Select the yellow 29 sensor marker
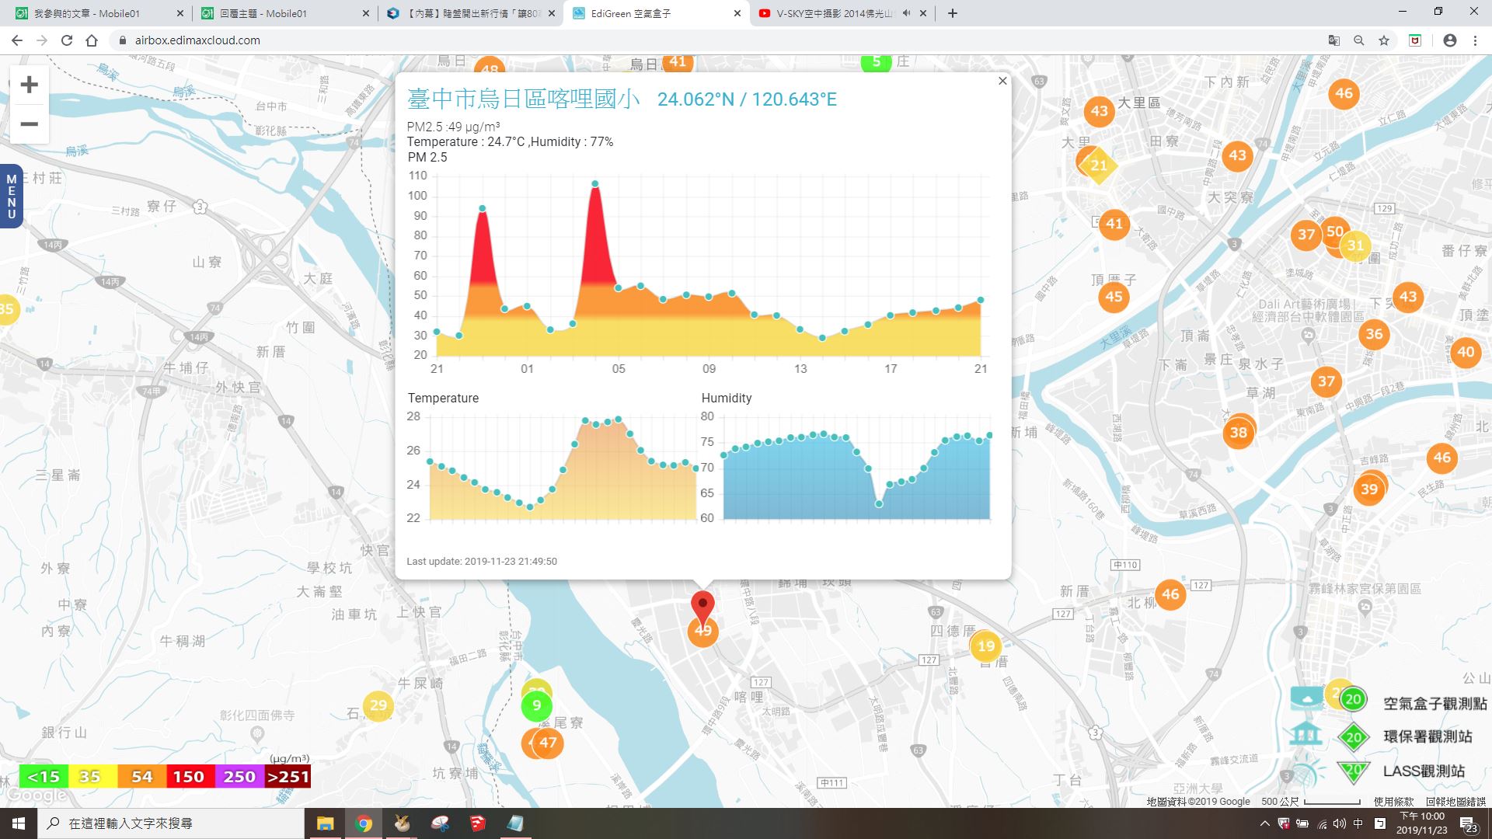Viewport: 1492px width, 839px height. (378, 705)
